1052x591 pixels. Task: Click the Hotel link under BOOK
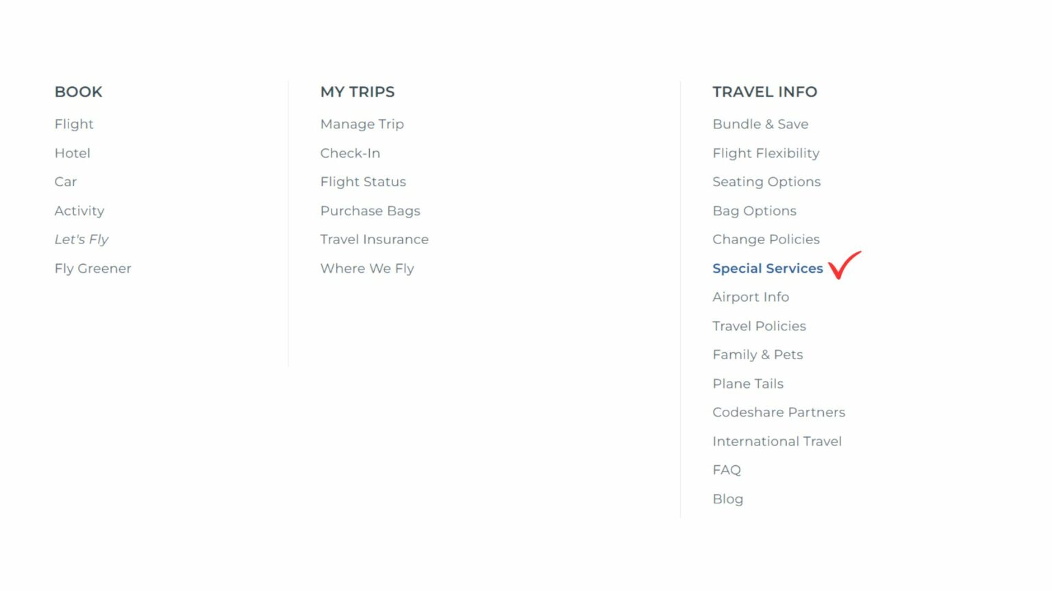pyautogui.click(x=72, y=153)
